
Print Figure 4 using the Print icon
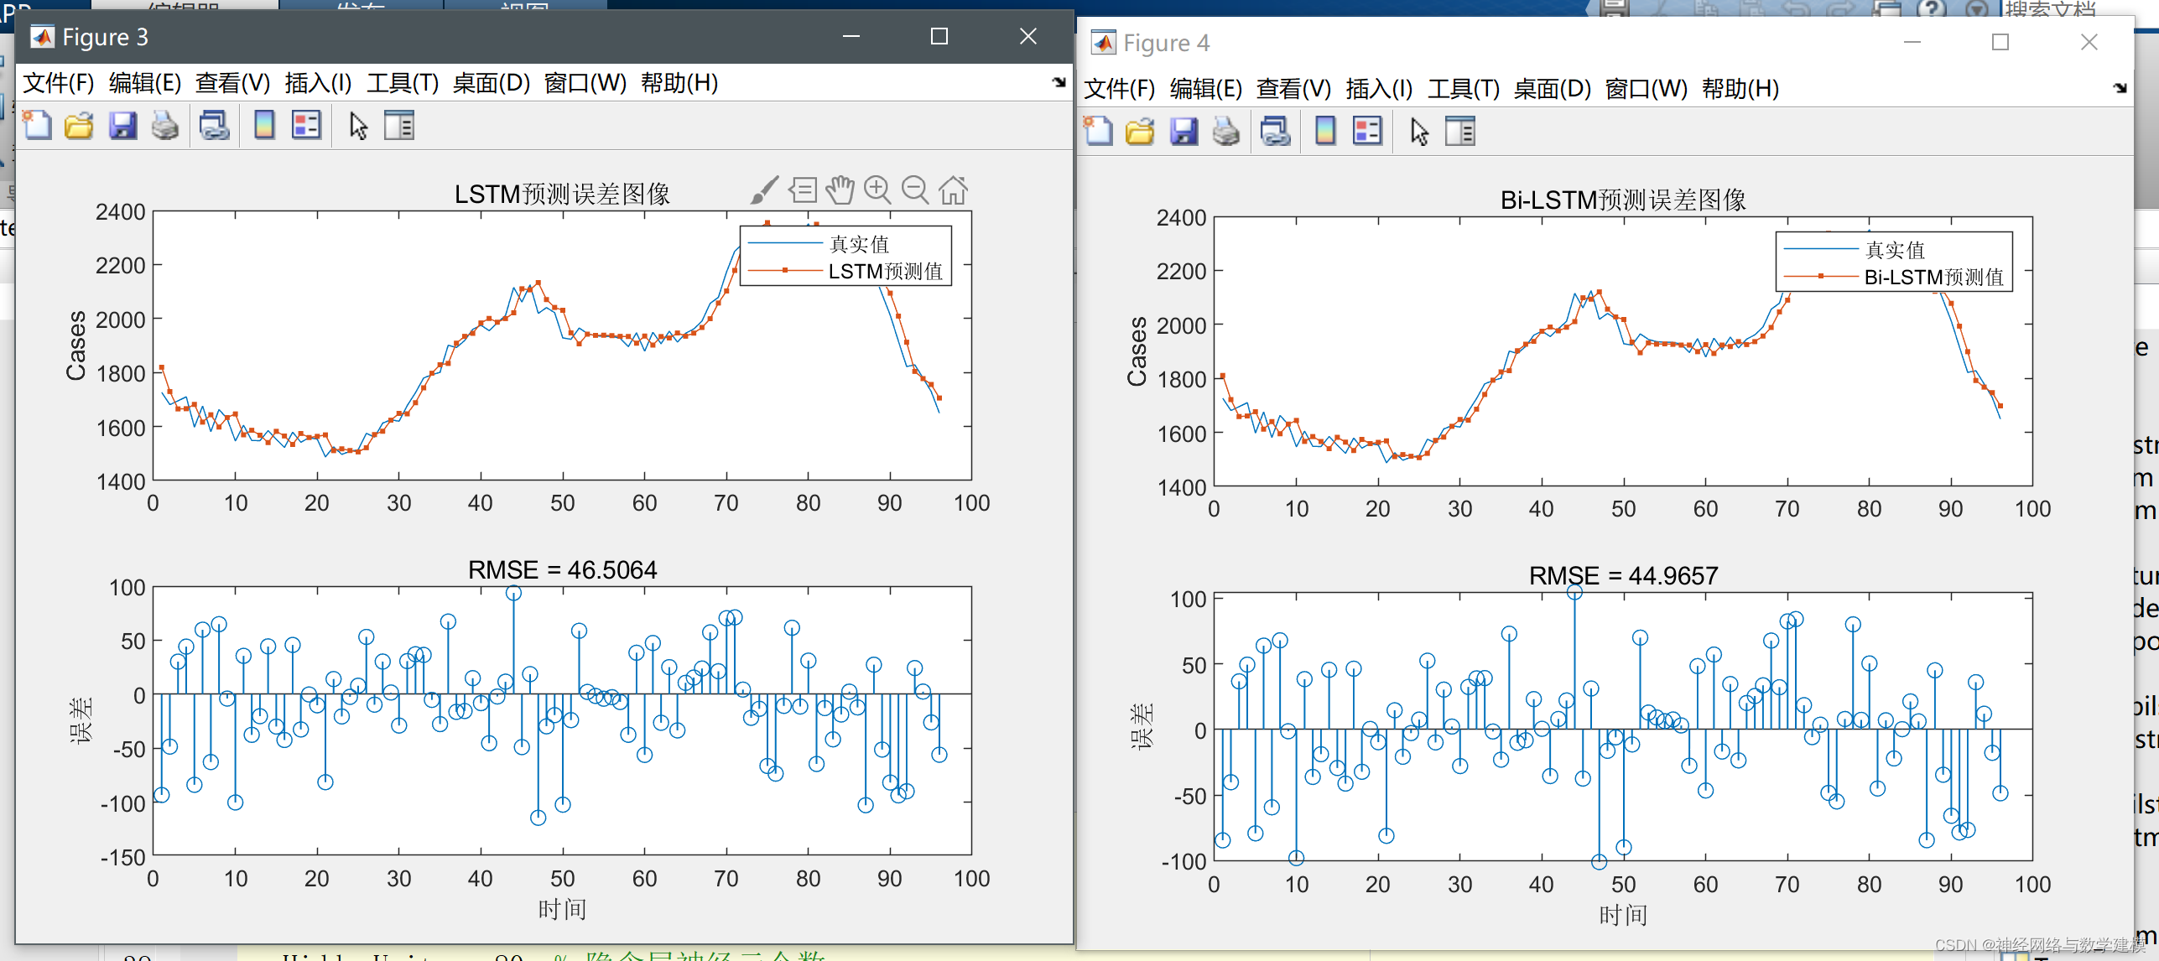[1226, 131]
